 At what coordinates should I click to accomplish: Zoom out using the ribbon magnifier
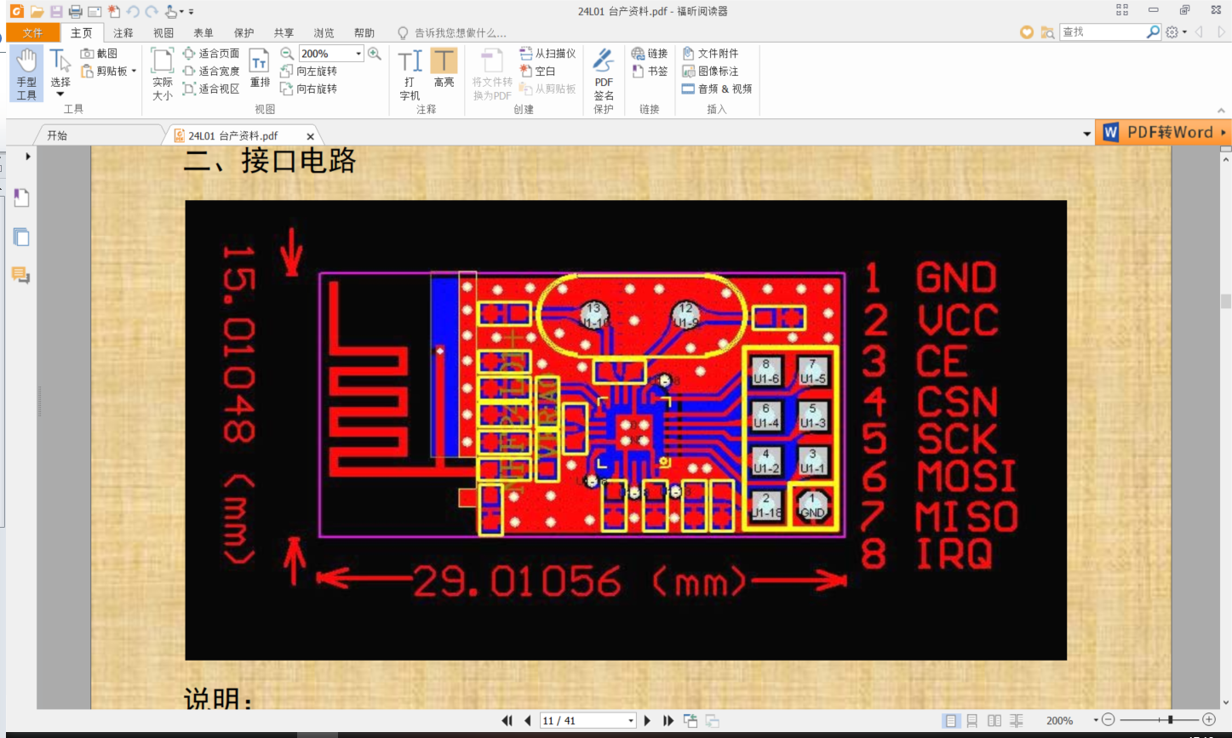pos(287,54)
